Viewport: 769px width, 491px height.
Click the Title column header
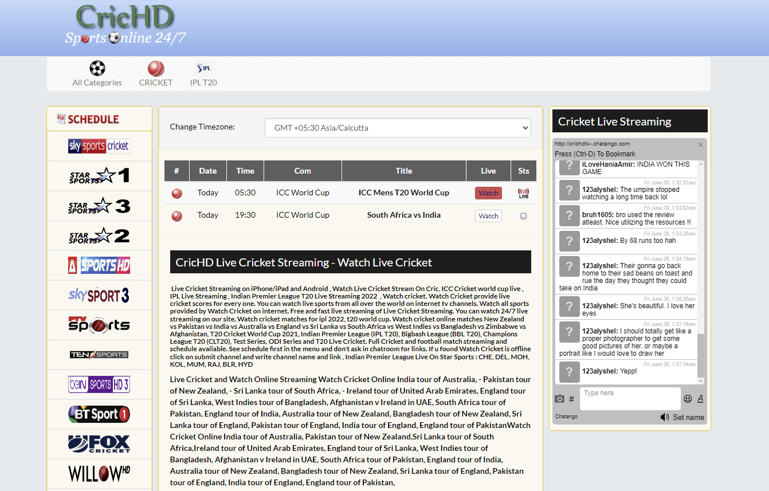tap(404, 171)
